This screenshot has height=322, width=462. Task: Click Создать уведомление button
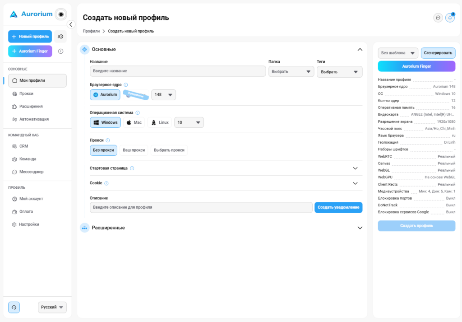pos(338,207)
